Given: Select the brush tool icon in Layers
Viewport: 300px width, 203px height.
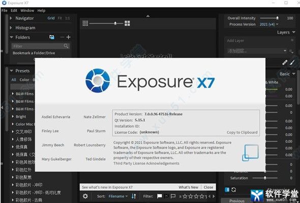Looking at the screenshot, I should (292, 63).
